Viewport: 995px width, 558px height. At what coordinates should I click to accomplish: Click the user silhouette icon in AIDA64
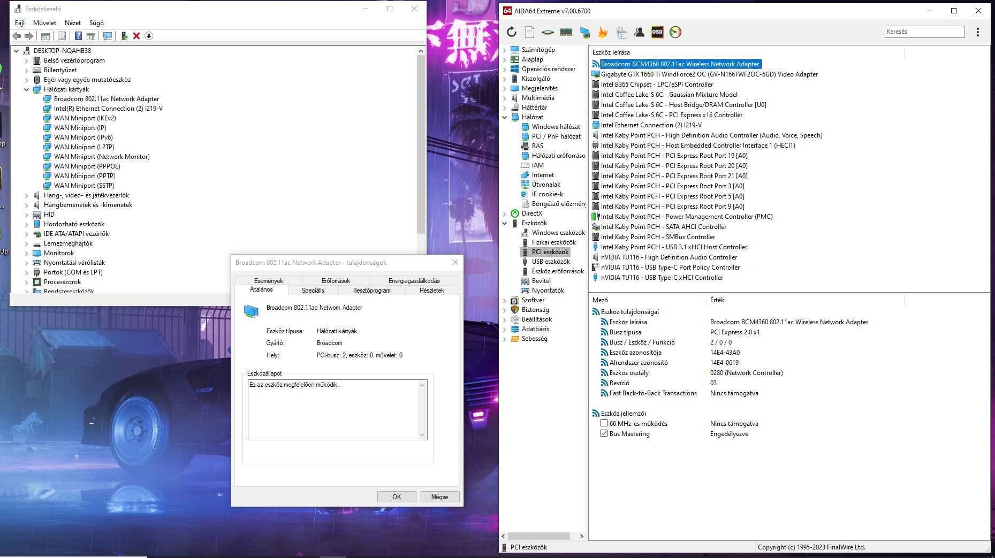click(639, 32)
